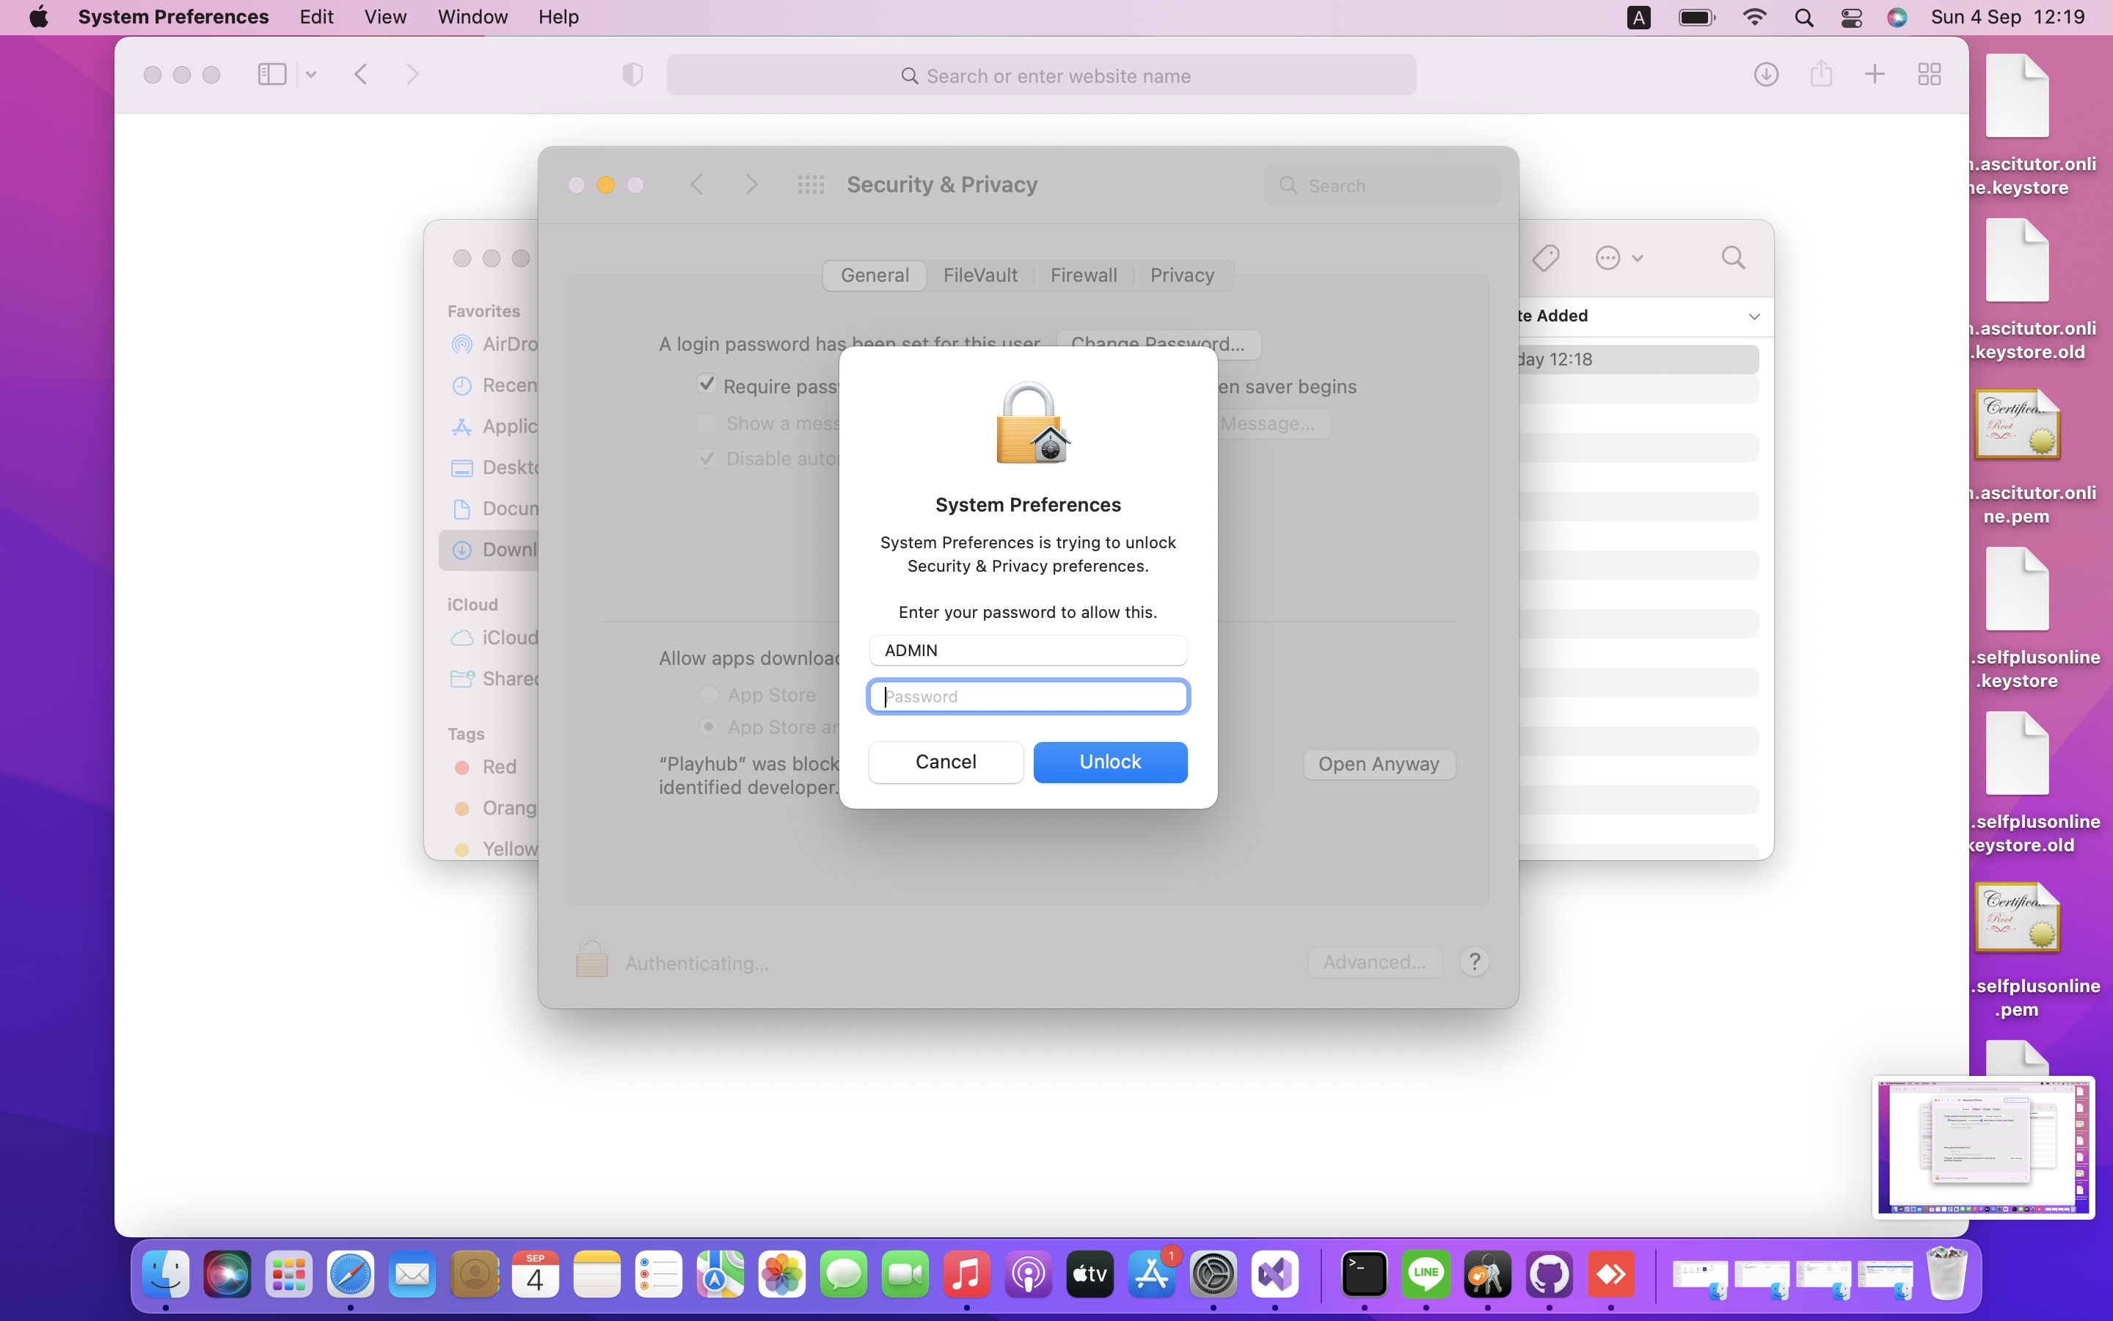This screenshot has height=1321, width=2113.
Task: Select Red tag in Finder sidebar
Action: (x=486, y=766)
